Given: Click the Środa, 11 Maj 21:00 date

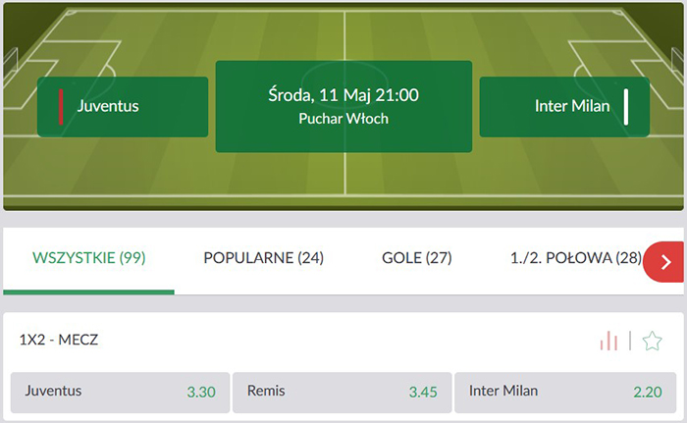Looking at the screenshot, I should click(x=343, y=95).
